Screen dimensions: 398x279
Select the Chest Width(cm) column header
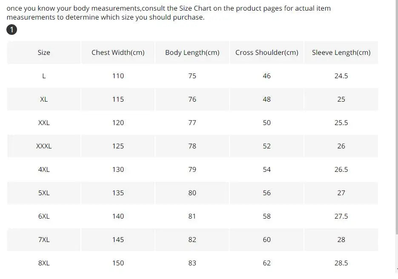(118, 53)
